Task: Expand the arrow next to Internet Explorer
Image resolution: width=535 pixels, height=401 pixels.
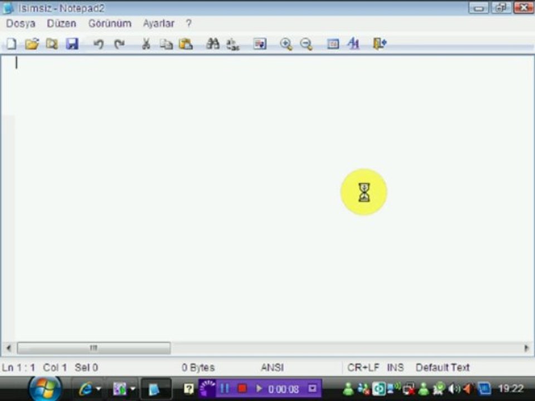Action: click(99, 389)
